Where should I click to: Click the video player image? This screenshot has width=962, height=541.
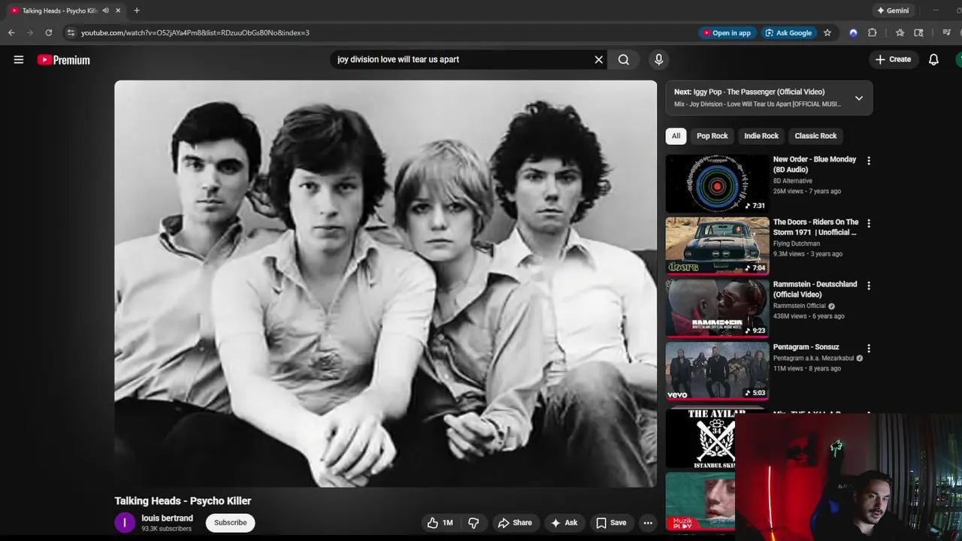386,284
